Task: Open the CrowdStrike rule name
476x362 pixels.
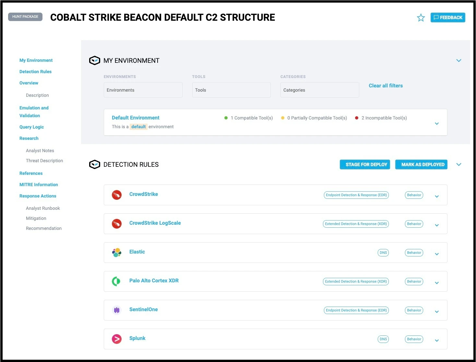Action: (x=144, y=194)
